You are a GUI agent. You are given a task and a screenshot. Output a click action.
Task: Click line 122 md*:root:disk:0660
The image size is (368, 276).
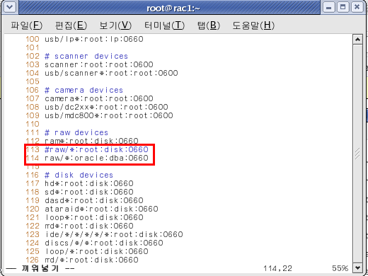tap(89, 226)
